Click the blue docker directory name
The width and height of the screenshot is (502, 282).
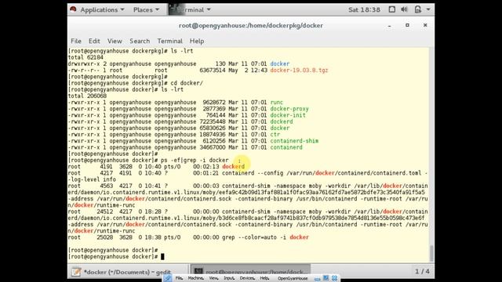[x=280, y=64]
